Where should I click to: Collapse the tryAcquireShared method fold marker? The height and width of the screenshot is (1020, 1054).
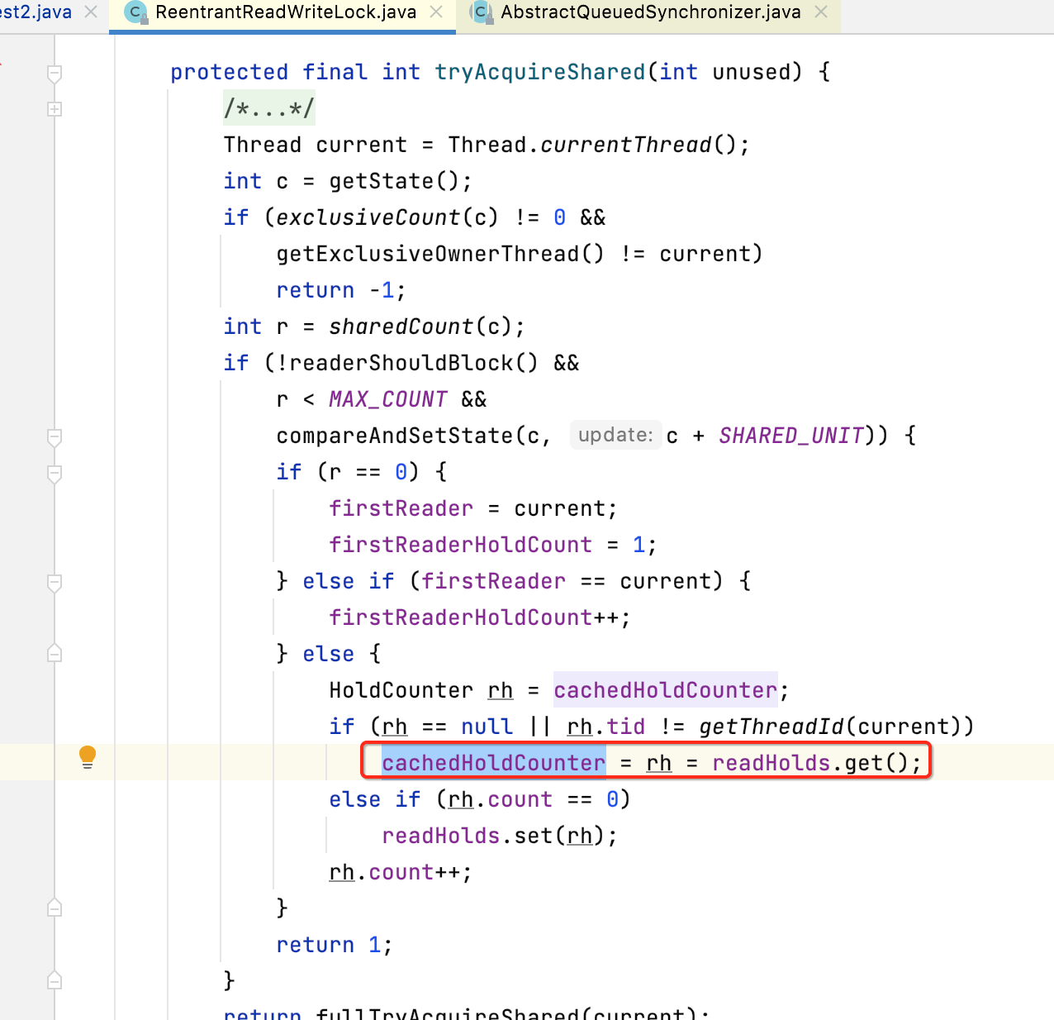click(55, 74)
